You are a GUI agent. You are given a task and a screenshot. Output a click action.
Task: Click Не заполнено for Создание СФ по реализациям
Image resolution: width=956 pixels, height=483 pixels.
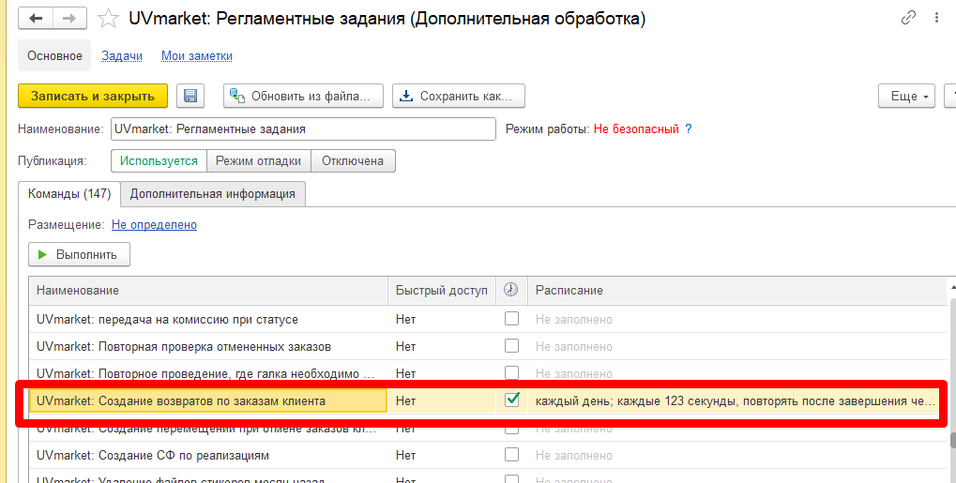pyautogui.click(x=574, y=456)
